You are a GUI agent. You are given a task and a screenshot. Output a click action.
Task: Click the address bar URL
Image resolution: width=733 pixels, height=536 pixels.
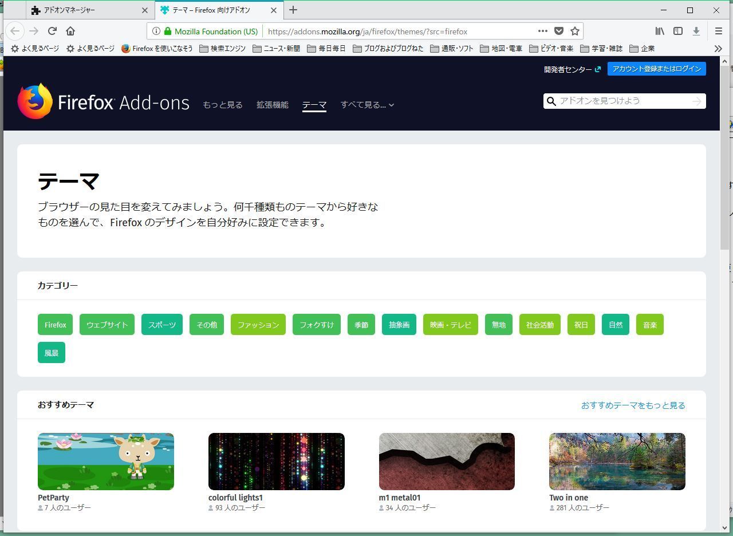[x=368, y=31]
